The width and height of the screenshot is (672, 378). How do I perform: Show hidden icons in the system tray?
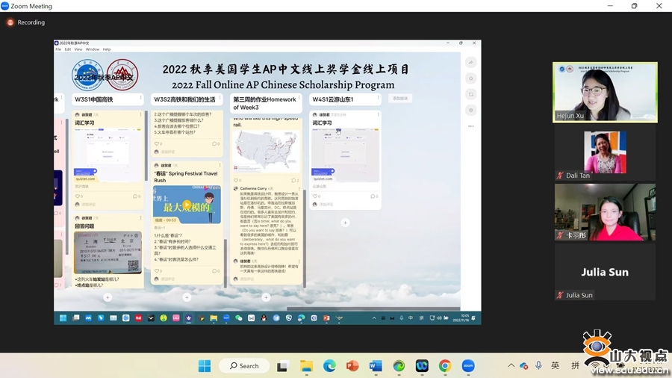tap(511, 365)
